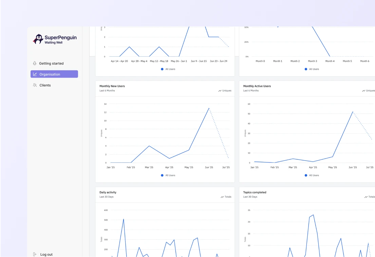This screenshot has width=375, height=257.
Task: Click Feb '25 label in Monthly New Users
Action: coord(131,167)
